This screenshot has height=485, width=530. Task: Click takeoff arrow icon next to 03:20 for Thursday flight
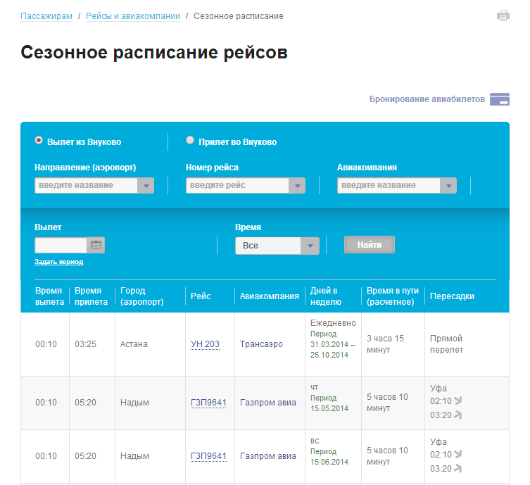pos(458,415)
